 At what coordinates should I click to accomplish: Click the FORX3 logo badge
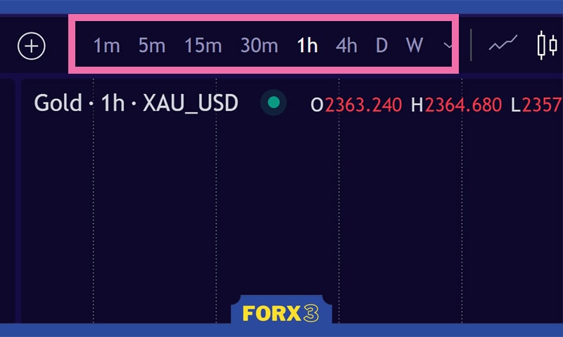(x=281, y=313)
